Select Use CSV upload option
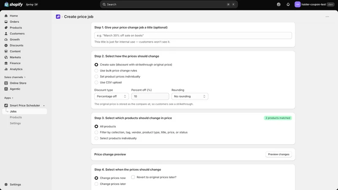 [x=96, y=82]
